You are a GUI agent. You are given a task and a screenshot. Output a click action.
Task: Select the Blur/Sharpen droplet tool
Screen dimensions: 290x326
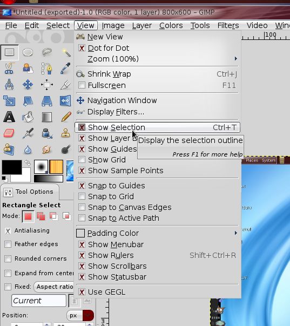(28, 150)
